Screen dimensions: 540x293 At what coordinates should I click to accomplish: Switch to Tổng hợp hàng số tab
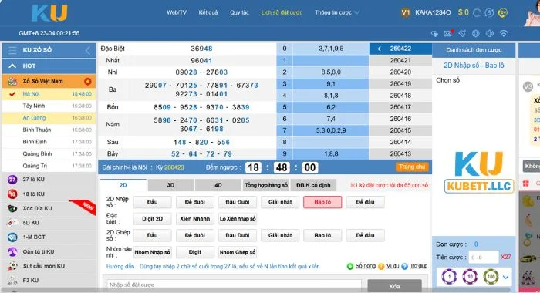266,185
